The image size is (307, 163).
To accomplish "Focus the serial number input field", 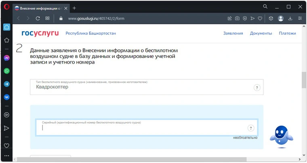I will pyautogui.click(x=141, y=128).
